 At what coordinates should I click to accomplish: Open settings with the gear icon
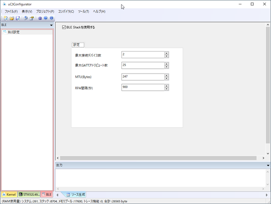click(x=40, y=18)
